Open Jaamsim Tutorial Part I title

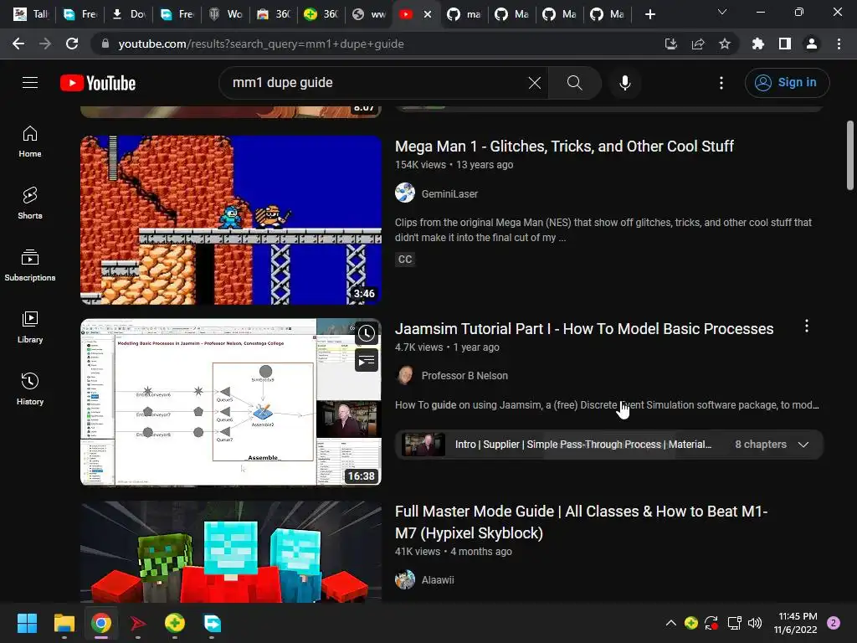coord(584,329)
